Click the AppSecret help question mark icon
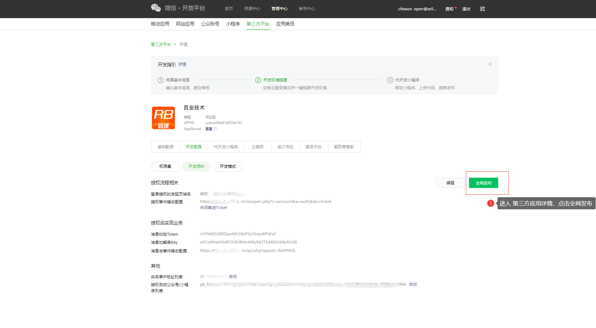 point(215,129)
